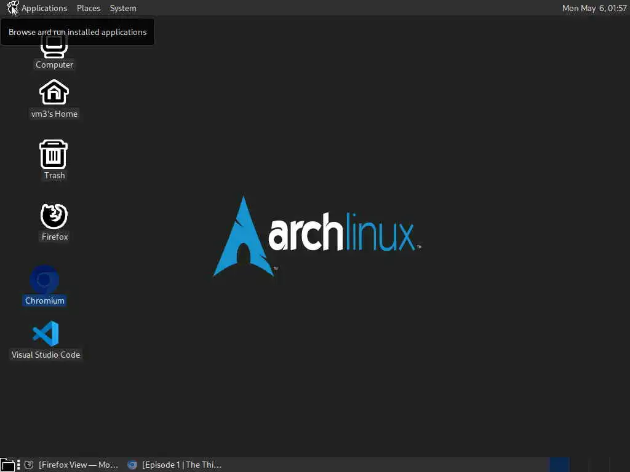630x472 pixels.
Task: Open the Places menu
Action: coord(89,8)
